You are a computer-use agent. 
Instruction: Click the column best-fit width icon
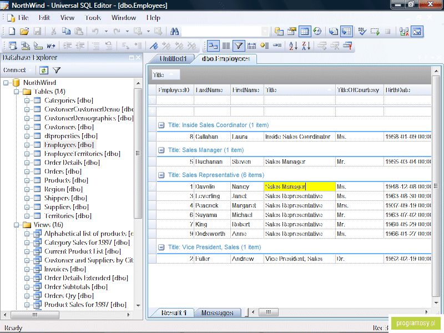coord(251,46)
